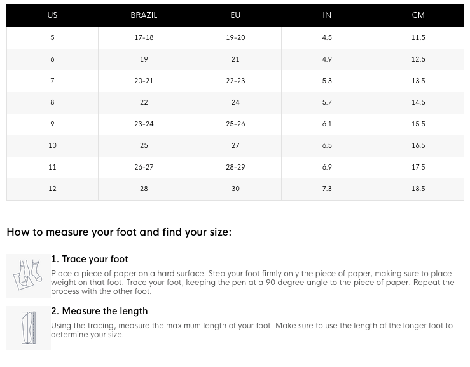Click EU size 30 cell
470x367 pixels.
(x=235, y=189)
